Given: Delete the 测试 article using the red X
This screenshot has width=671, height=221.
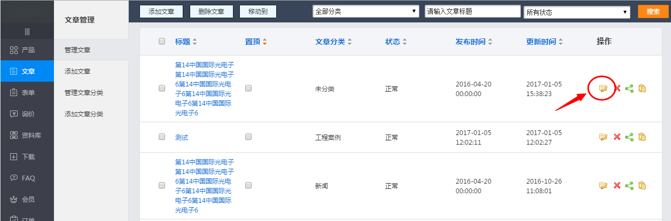Looking at the screenshot, I should [x=617, y=137].
